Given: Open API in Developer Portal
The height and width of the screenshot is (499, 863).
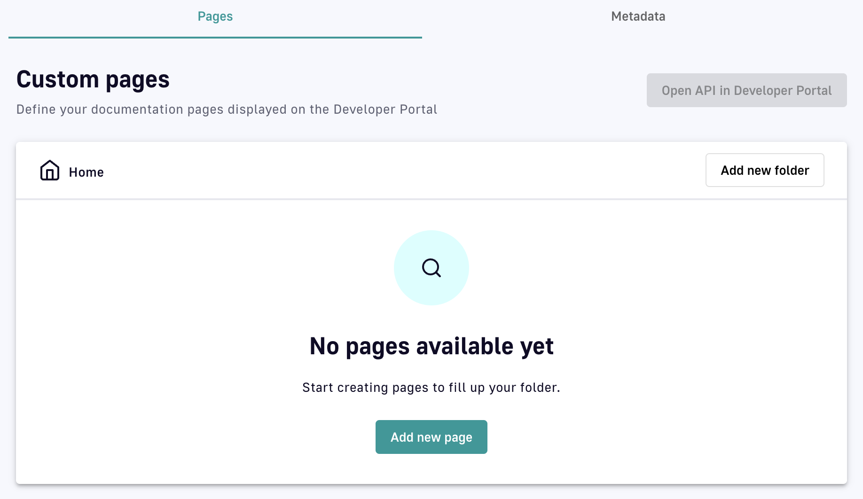Looking at the screenshot, I should (x=746, y=90).
